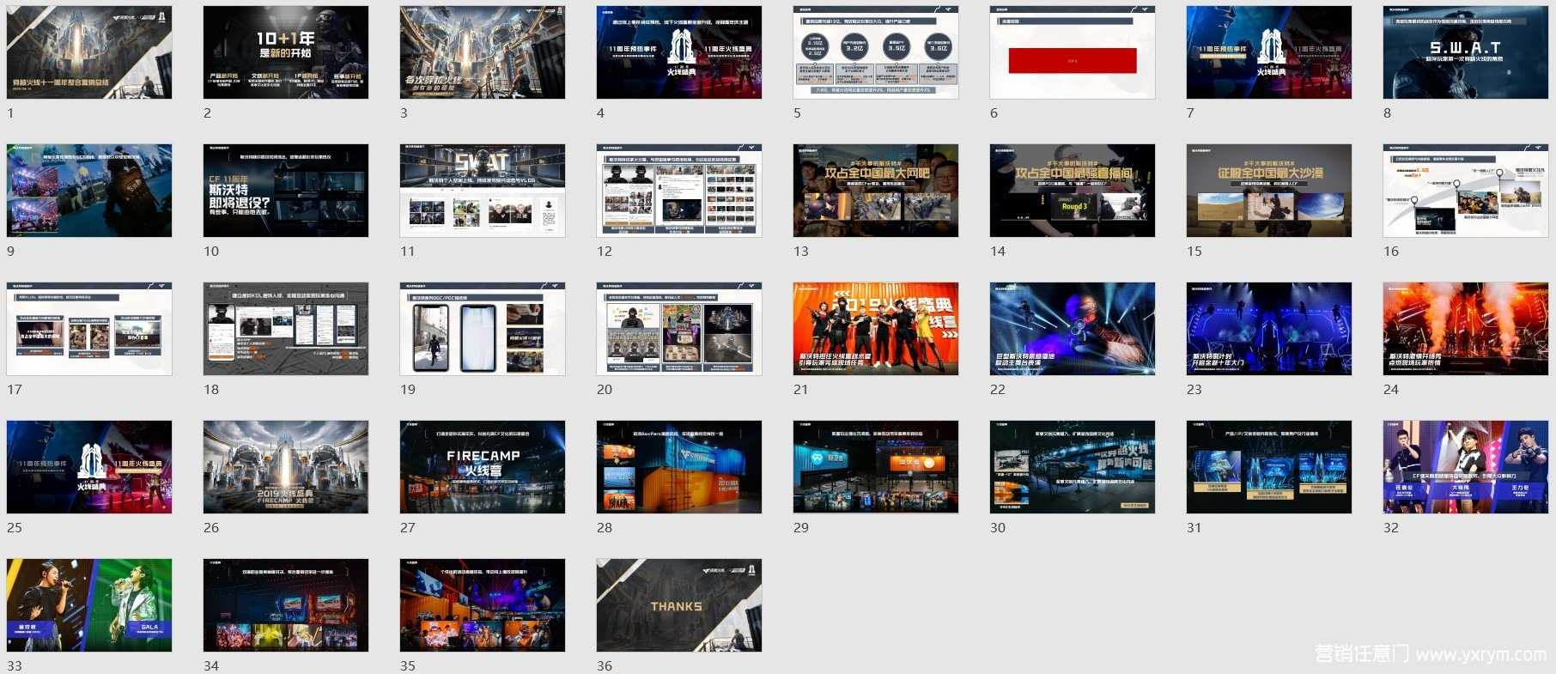Select slide 26 thumbnail
1556x674 pixels.
pos(286,467)
